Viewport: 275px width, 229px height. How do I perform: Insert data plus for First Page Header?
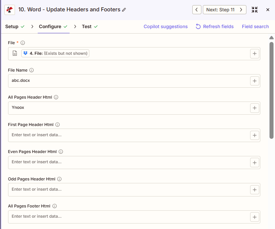pos(254,135)
